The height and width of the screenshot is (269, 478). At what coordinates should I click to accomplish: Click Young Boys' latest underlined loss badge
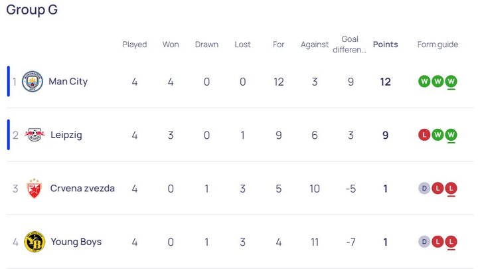pyautogui.click(x=451, y=242)
